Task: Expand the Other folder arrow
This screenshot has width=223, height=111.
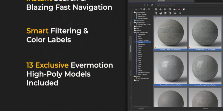Action: click(x=133, y=80)
